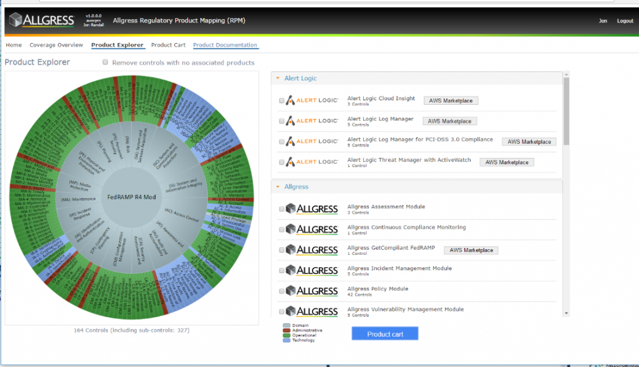Enable Remove controls with no associated products
The height and width of the screenshot is (367, 639).
tap(105, 62)
